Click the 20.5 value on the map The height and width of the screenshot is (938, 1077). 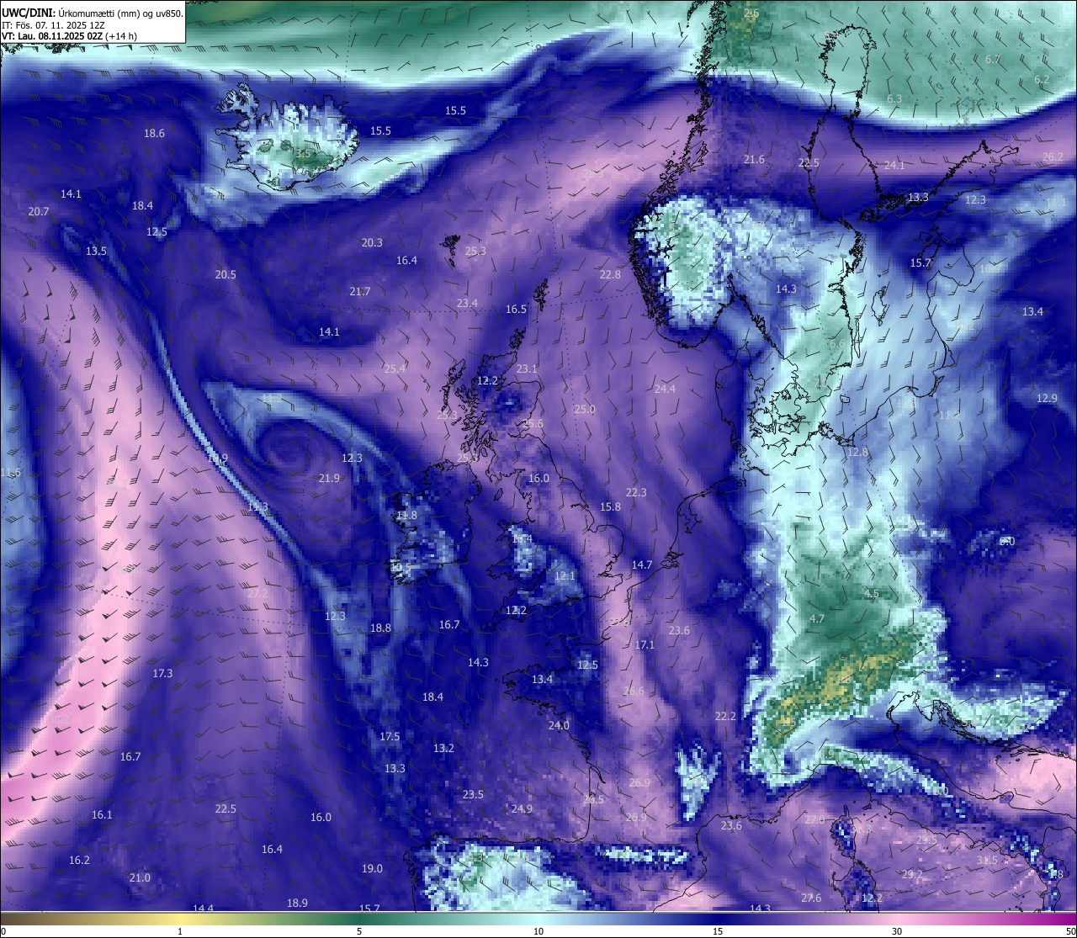point(225,274)
